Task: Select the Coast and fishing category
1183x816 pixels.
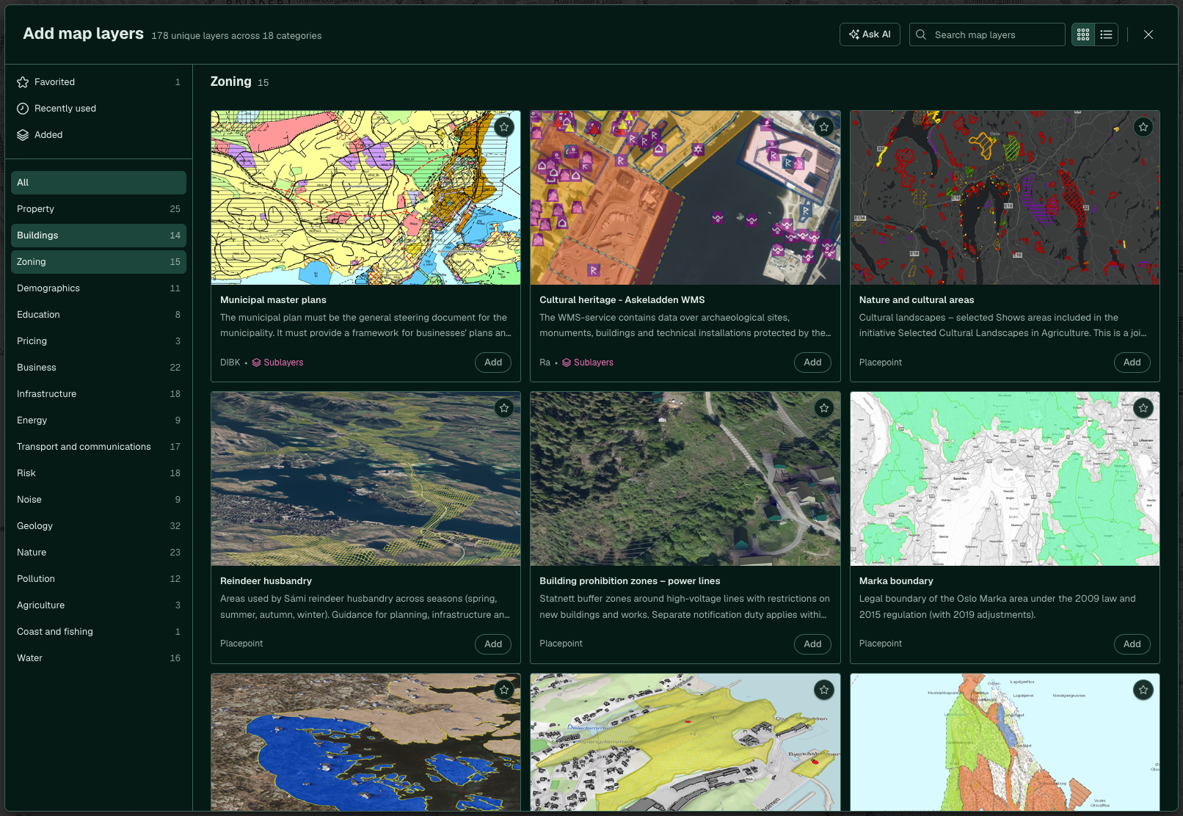Action: pos(98,632)
